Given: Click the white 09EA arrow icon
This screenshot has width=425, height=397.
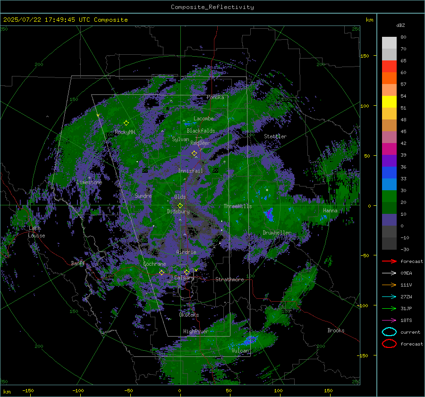Looking at the screenshot, I should click(389, 273).
